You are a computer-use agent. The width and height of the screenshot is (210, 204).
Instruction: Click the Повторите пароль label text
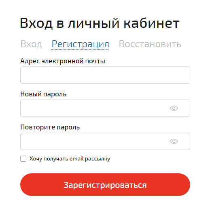[x=50, y=127]
